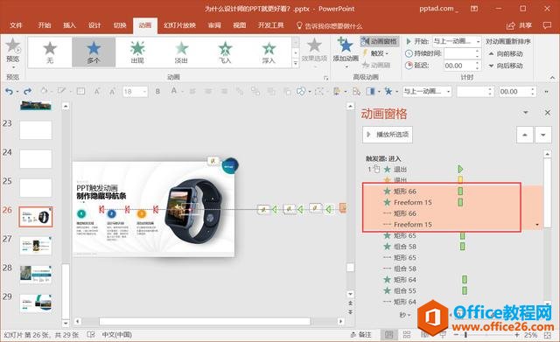The width and height of the screenshot is (560, 342).
Task: Collapse the ribbon with the chevron
Action: click(552, 78)
